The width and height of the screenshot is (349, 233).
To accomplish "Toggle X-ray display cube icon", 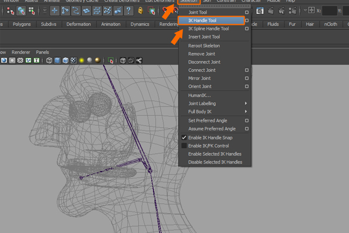I will (123, 61).
